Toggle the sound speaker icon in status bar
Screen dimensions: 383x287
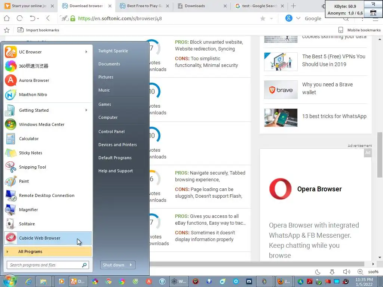click(346, 272)
